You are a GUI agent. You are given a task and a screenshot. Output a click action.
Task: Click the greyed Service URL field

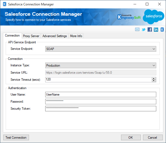point(101,73)
